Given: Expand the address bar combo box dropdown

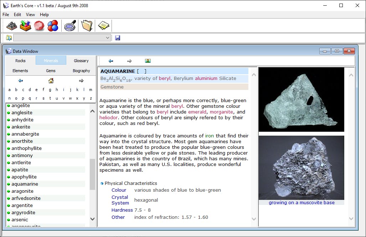Looking at the screenshot, I should pyautogui.click(x=108, y=38).
